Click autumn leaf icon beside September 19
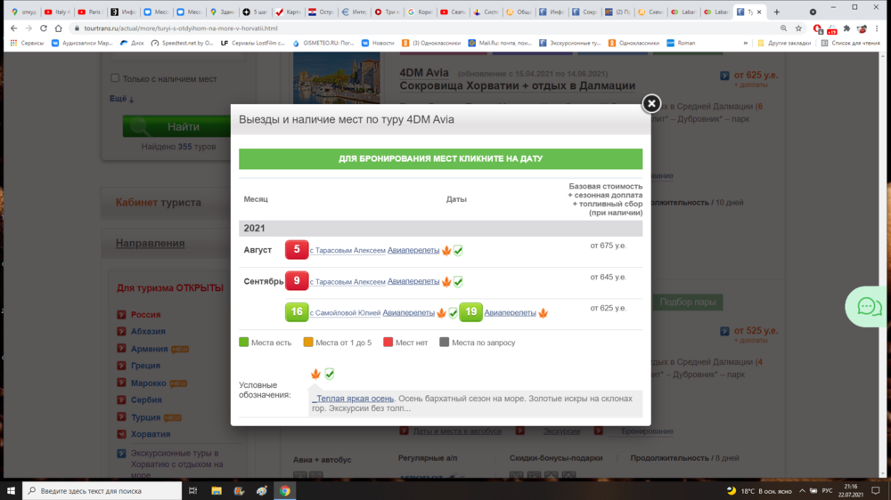This screenshot has height=500, width=891. pyautogui.click(x=543, y=313)
